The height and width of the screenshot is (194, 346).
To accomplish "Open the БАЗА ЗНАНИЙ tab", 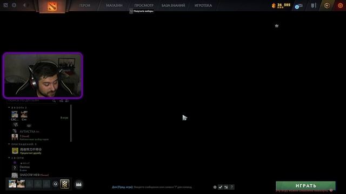I will coord(173,5).
